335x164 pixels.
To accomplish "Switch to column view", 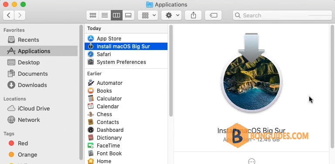I will (x=116, y=15).
